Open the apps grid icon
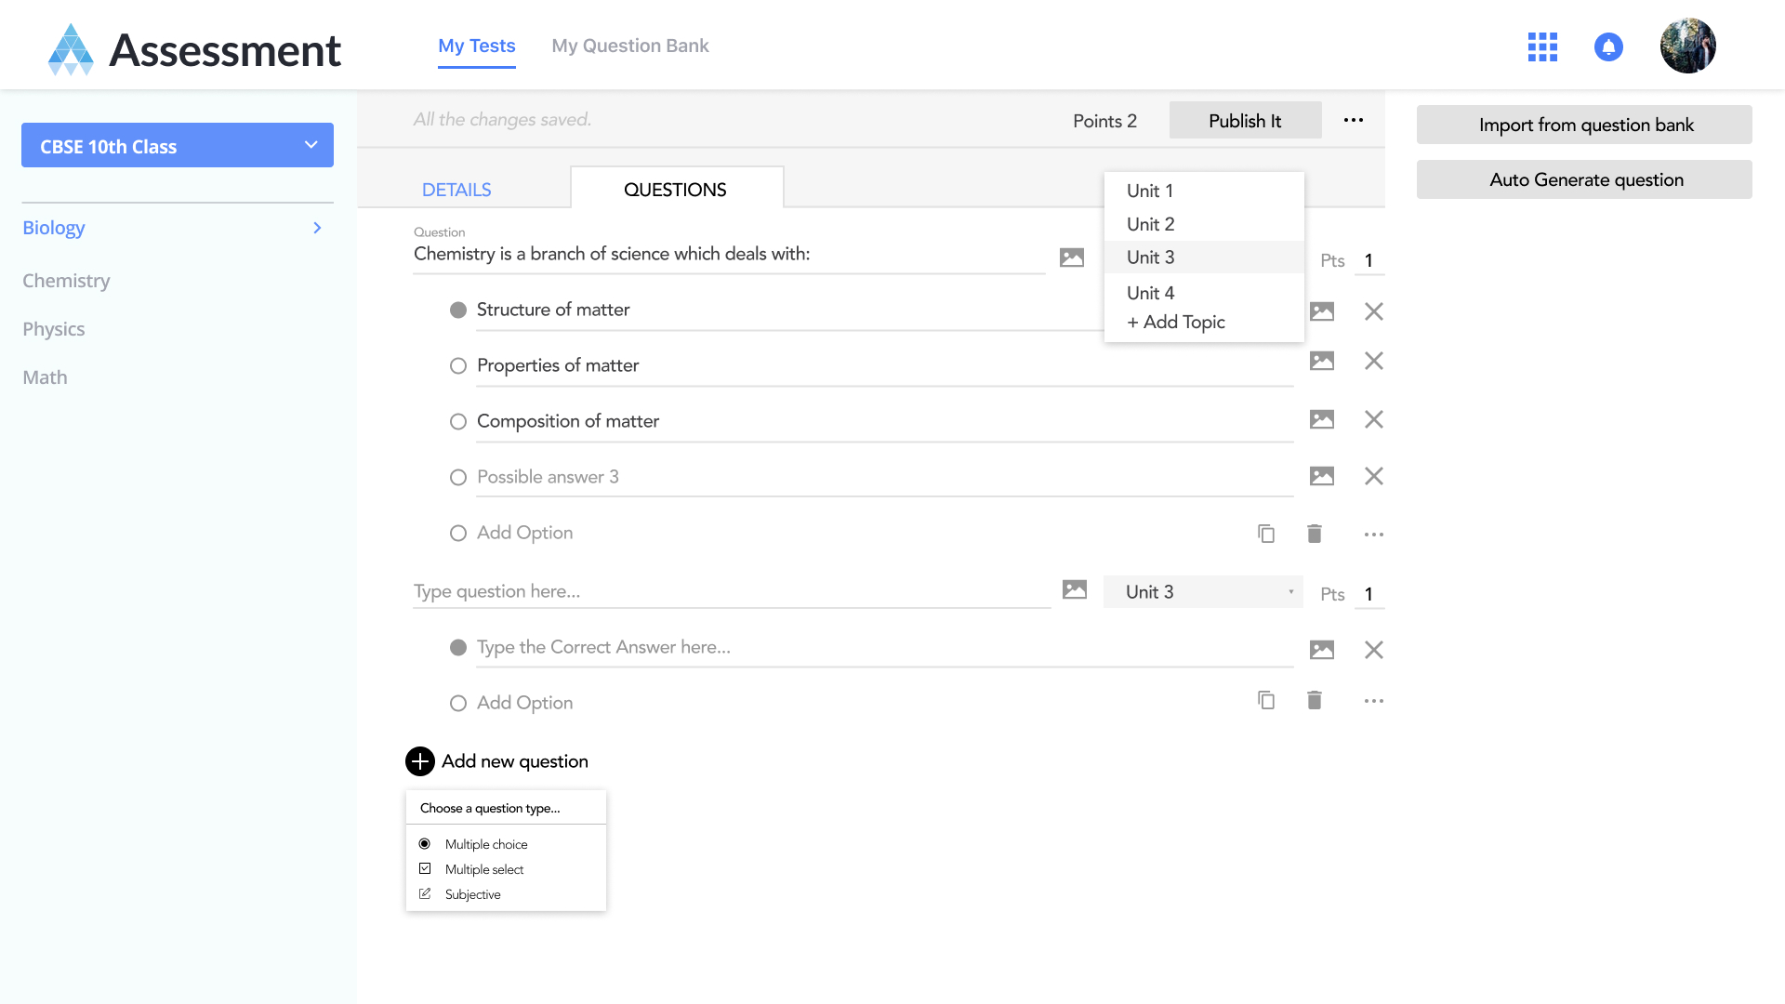The width and height of the screenshot is (1785, 1004). coord(1542,46)
